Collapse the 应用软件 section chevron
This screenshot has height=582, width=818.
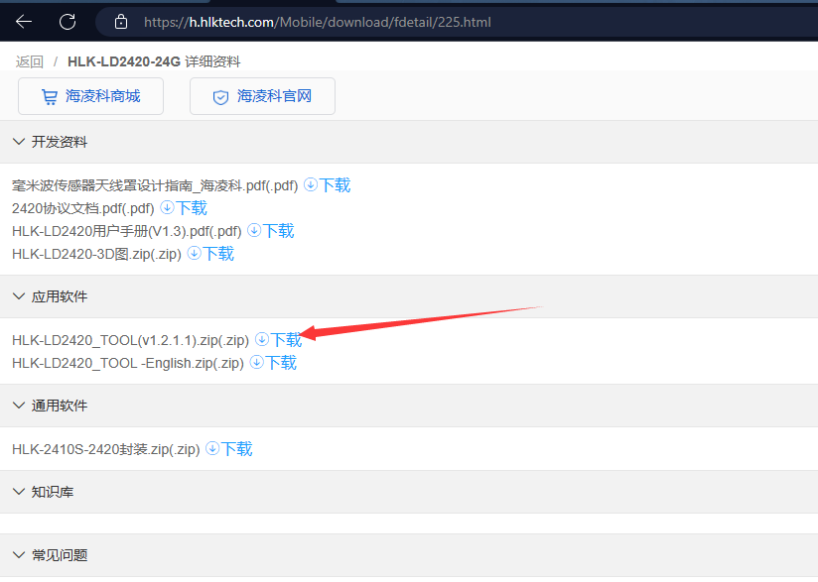tap(19, 296)
